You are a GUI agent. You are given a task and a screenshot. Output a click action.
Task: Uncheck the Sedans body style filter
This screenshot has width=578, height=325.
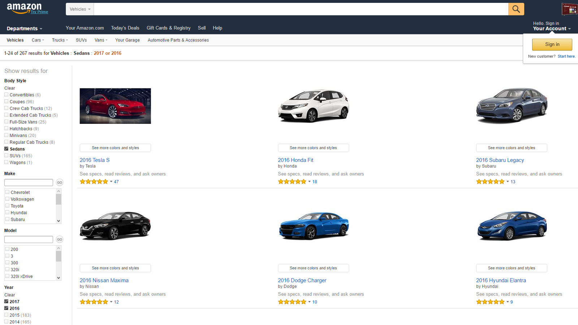pos(6,149)
